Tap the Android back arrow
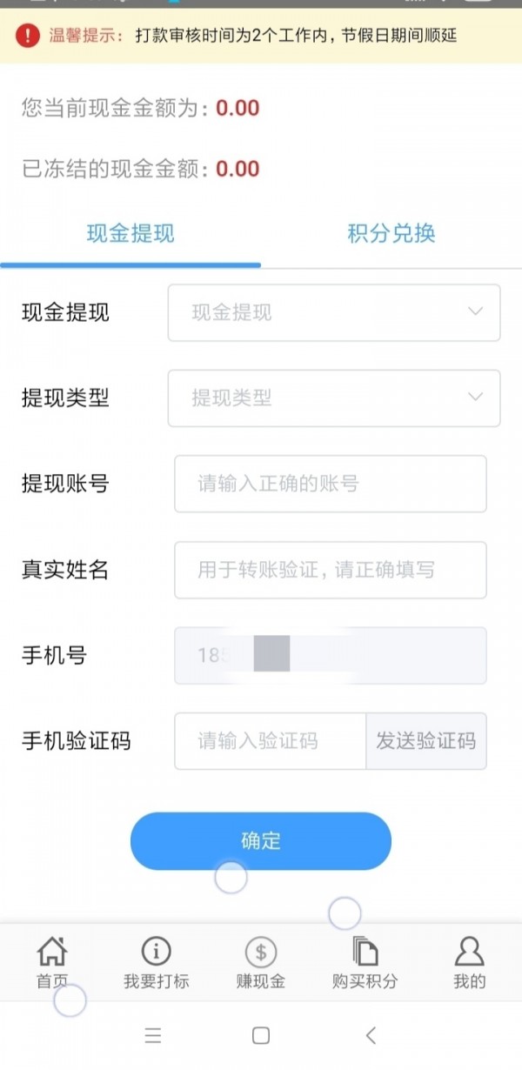This screenshot has height=1070, width=522. click(x=369, y=1036)
